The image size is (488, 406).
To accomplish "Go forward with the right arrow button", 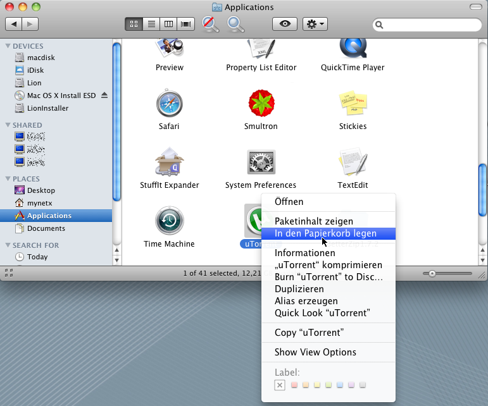I will coord(30,24).
